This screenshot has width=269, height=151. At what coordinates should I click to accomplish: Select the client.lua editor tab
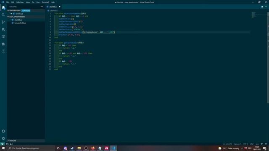pos(53,7)
